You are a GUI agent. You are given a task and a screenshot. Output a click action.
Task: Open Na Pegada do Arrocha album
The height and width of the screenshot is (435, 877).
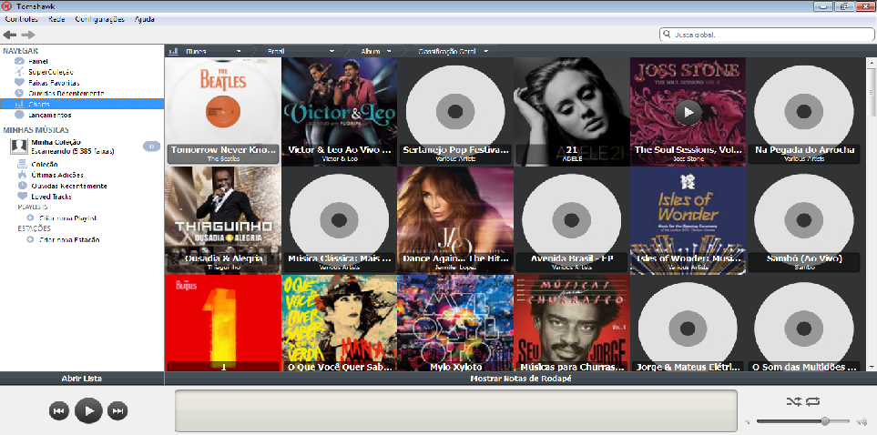point(804,111)
